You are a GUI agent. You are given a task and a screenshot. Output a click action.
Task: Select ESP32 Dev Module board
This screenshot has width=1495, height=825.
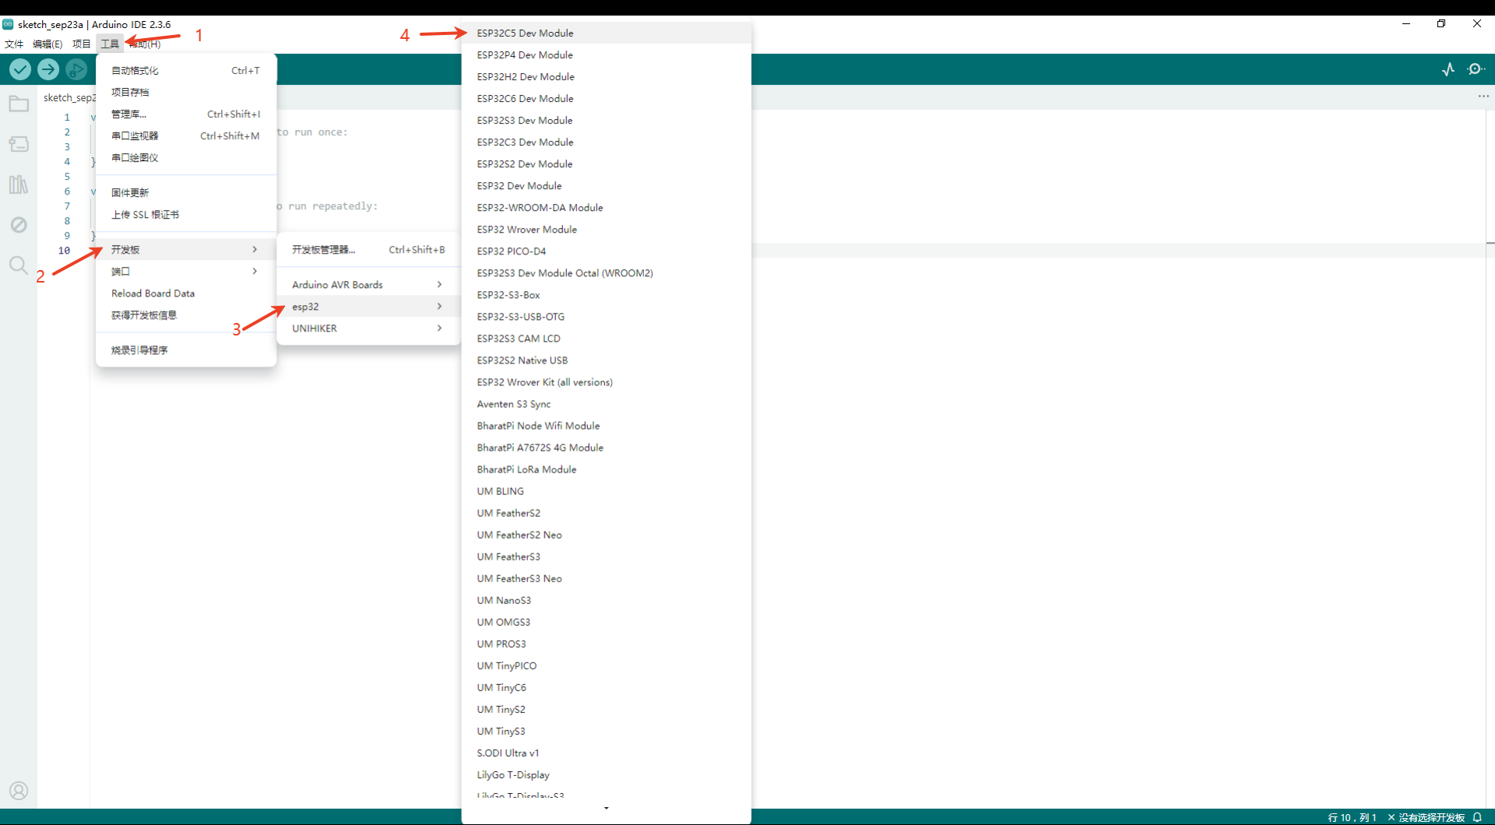(x=607, y=185)
